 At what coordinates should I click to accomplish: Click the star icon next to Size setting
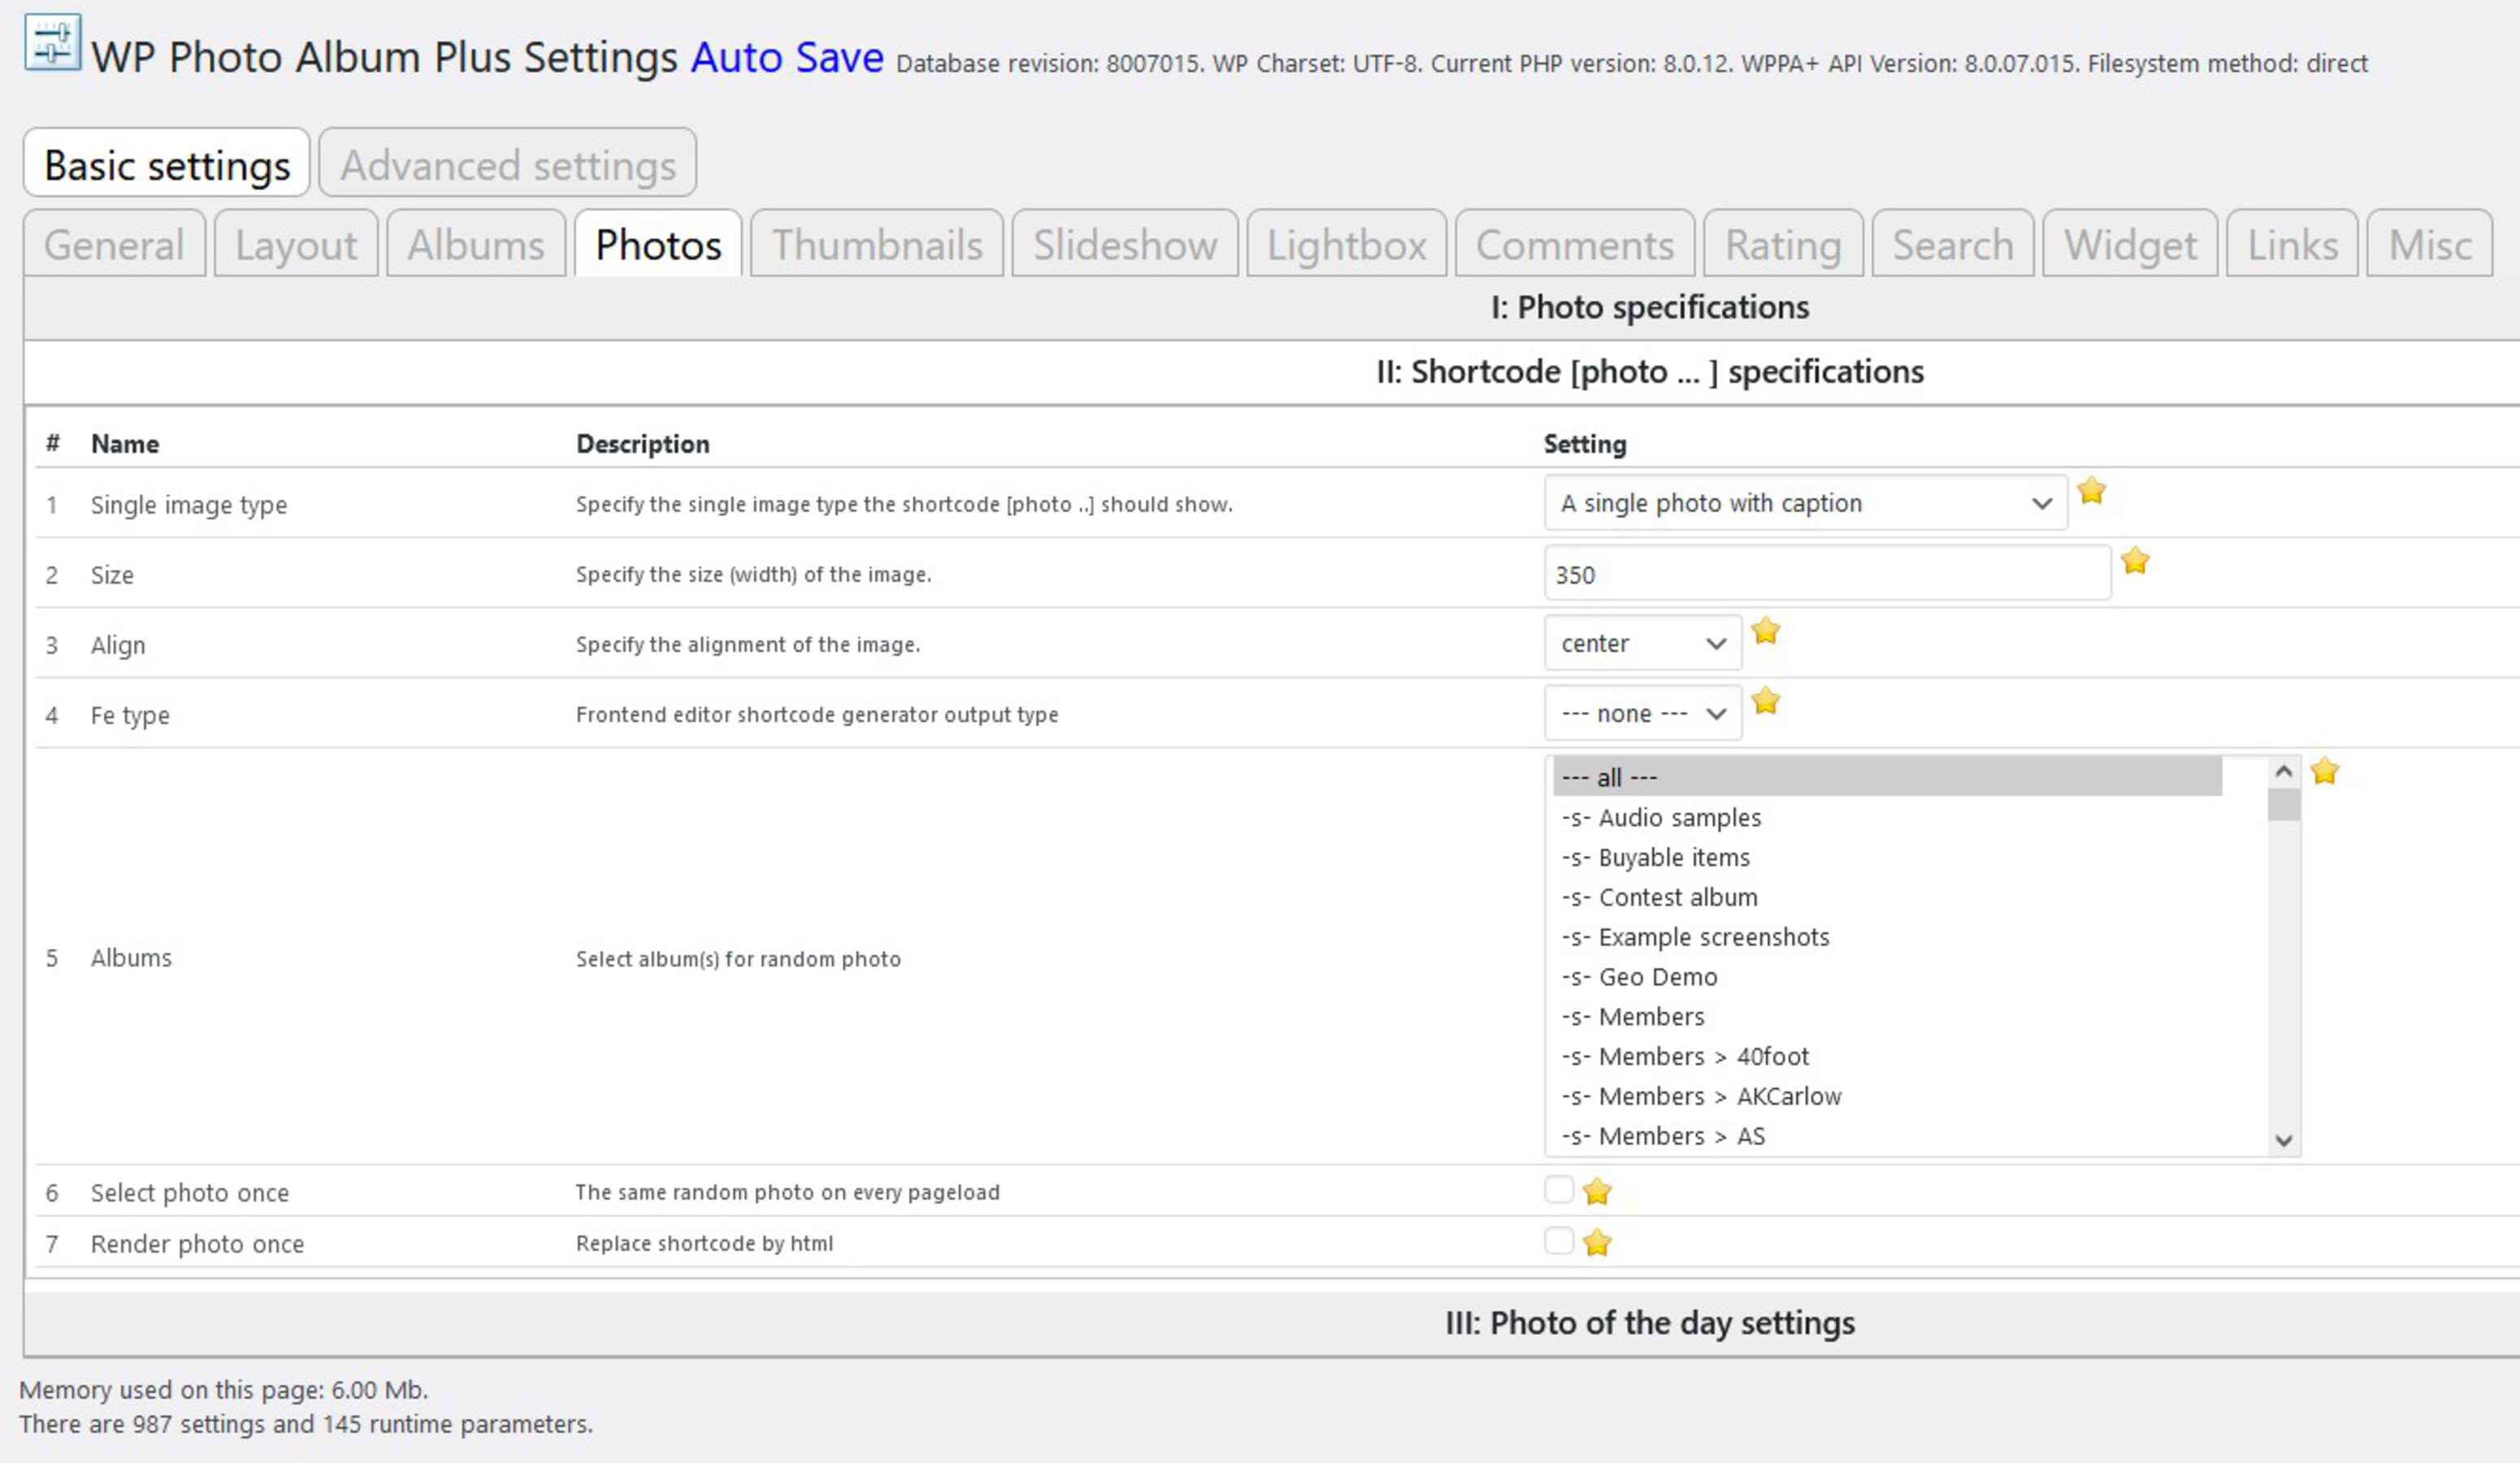coord(2136,562)
